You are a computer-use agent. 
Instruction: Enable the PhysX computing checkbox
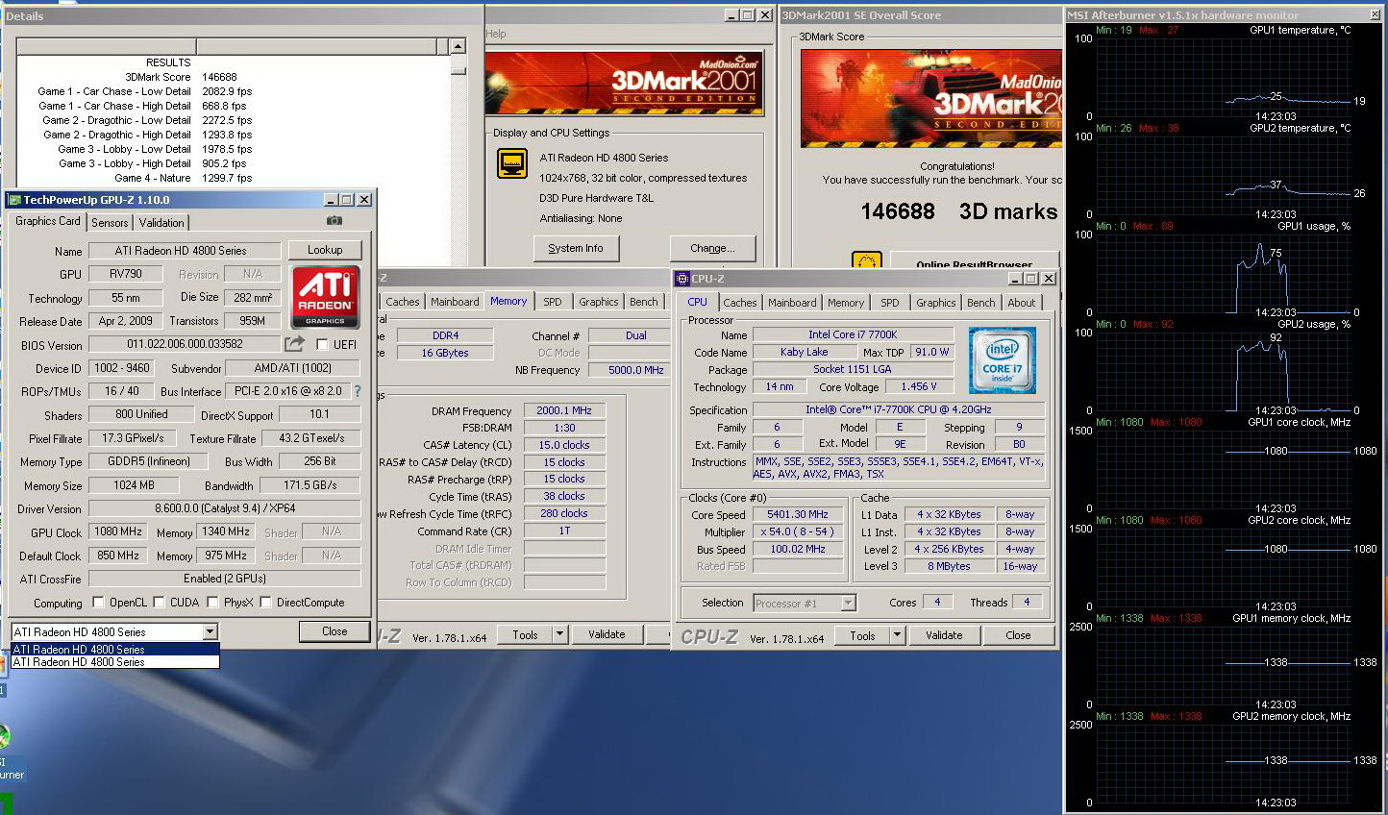[x=212, y=603]
